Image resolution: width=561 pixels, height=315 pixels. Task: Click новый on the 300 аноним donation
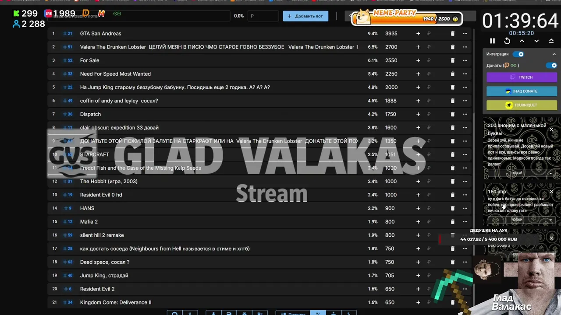tap(517, 173)
